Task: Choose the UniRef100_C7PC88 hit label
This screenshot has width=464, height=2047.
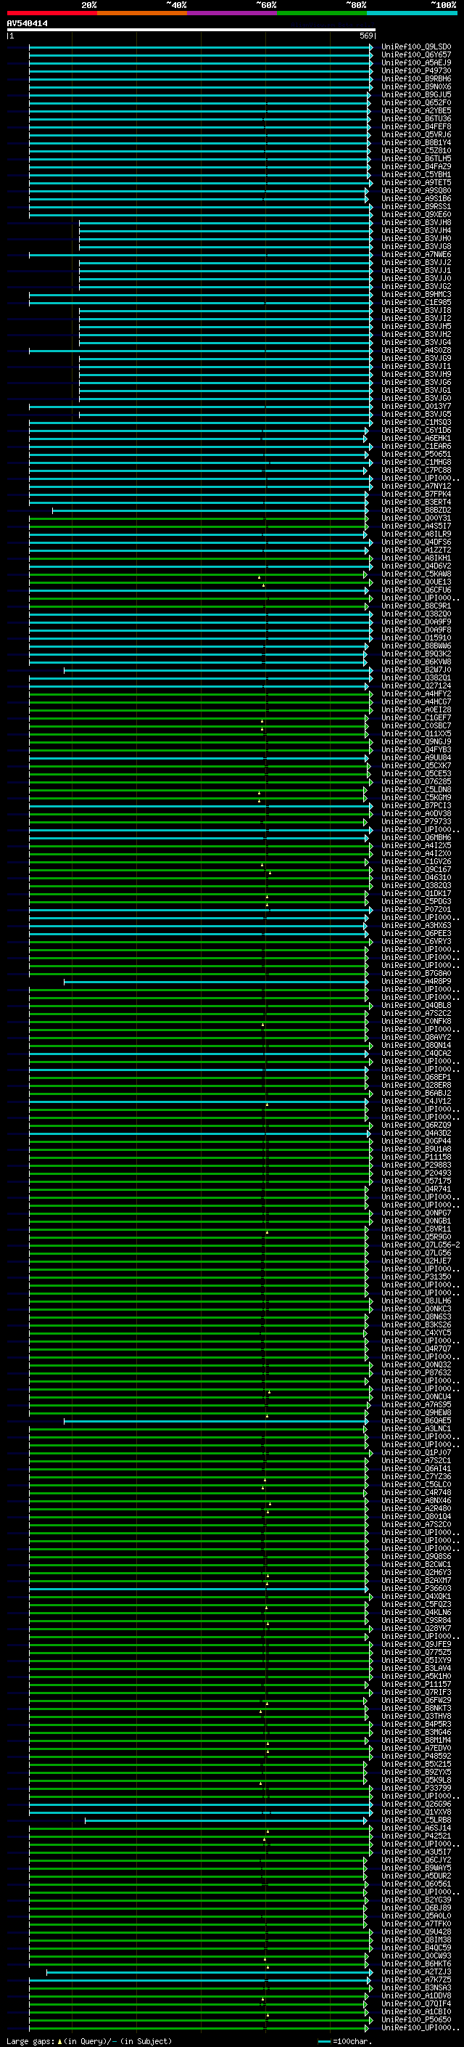Action: point(415,470)
